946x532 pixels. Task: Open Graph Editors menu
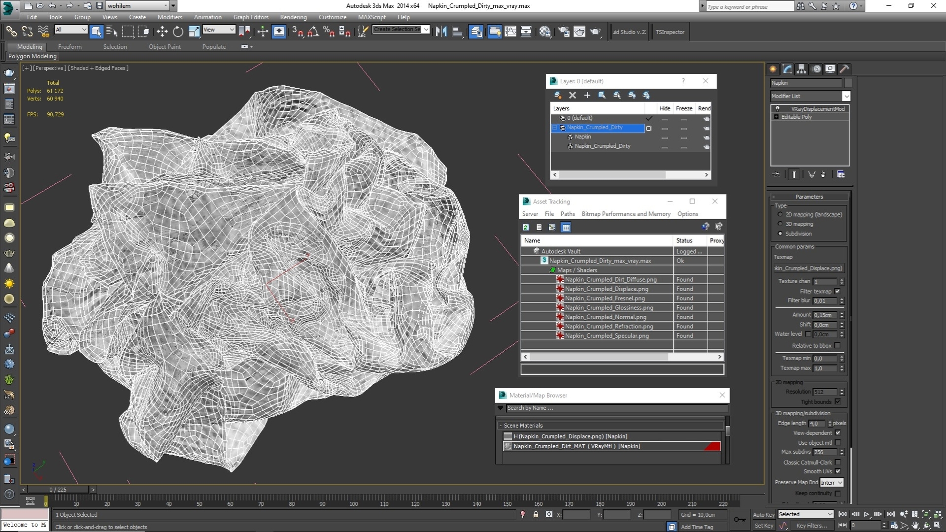[x=251, y=17]
